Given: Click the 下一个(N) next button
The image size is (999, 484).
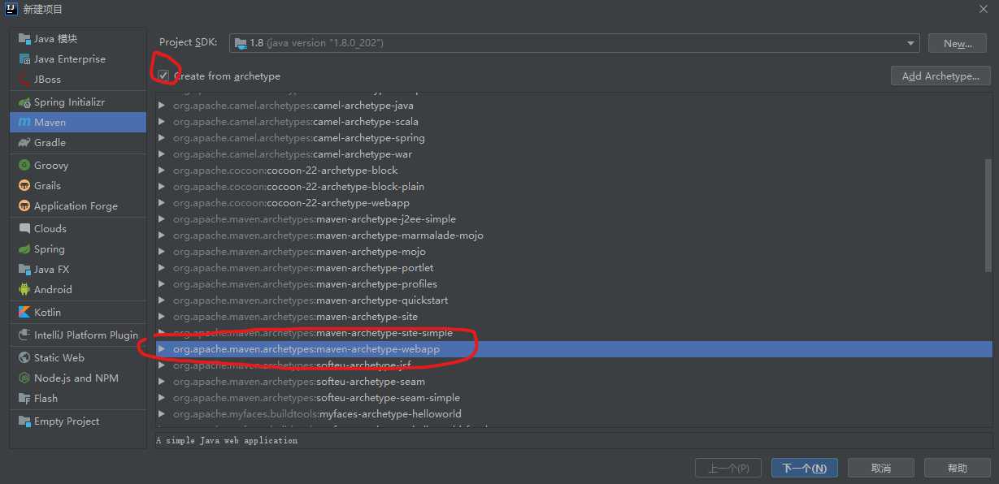Looking at the screenshot, I should pyautogui.click(x=804, y=468).
